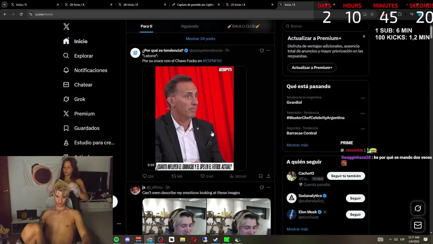433x244 pixels.
Task: Open Premium in the sidebar
Action: point(79,114)
